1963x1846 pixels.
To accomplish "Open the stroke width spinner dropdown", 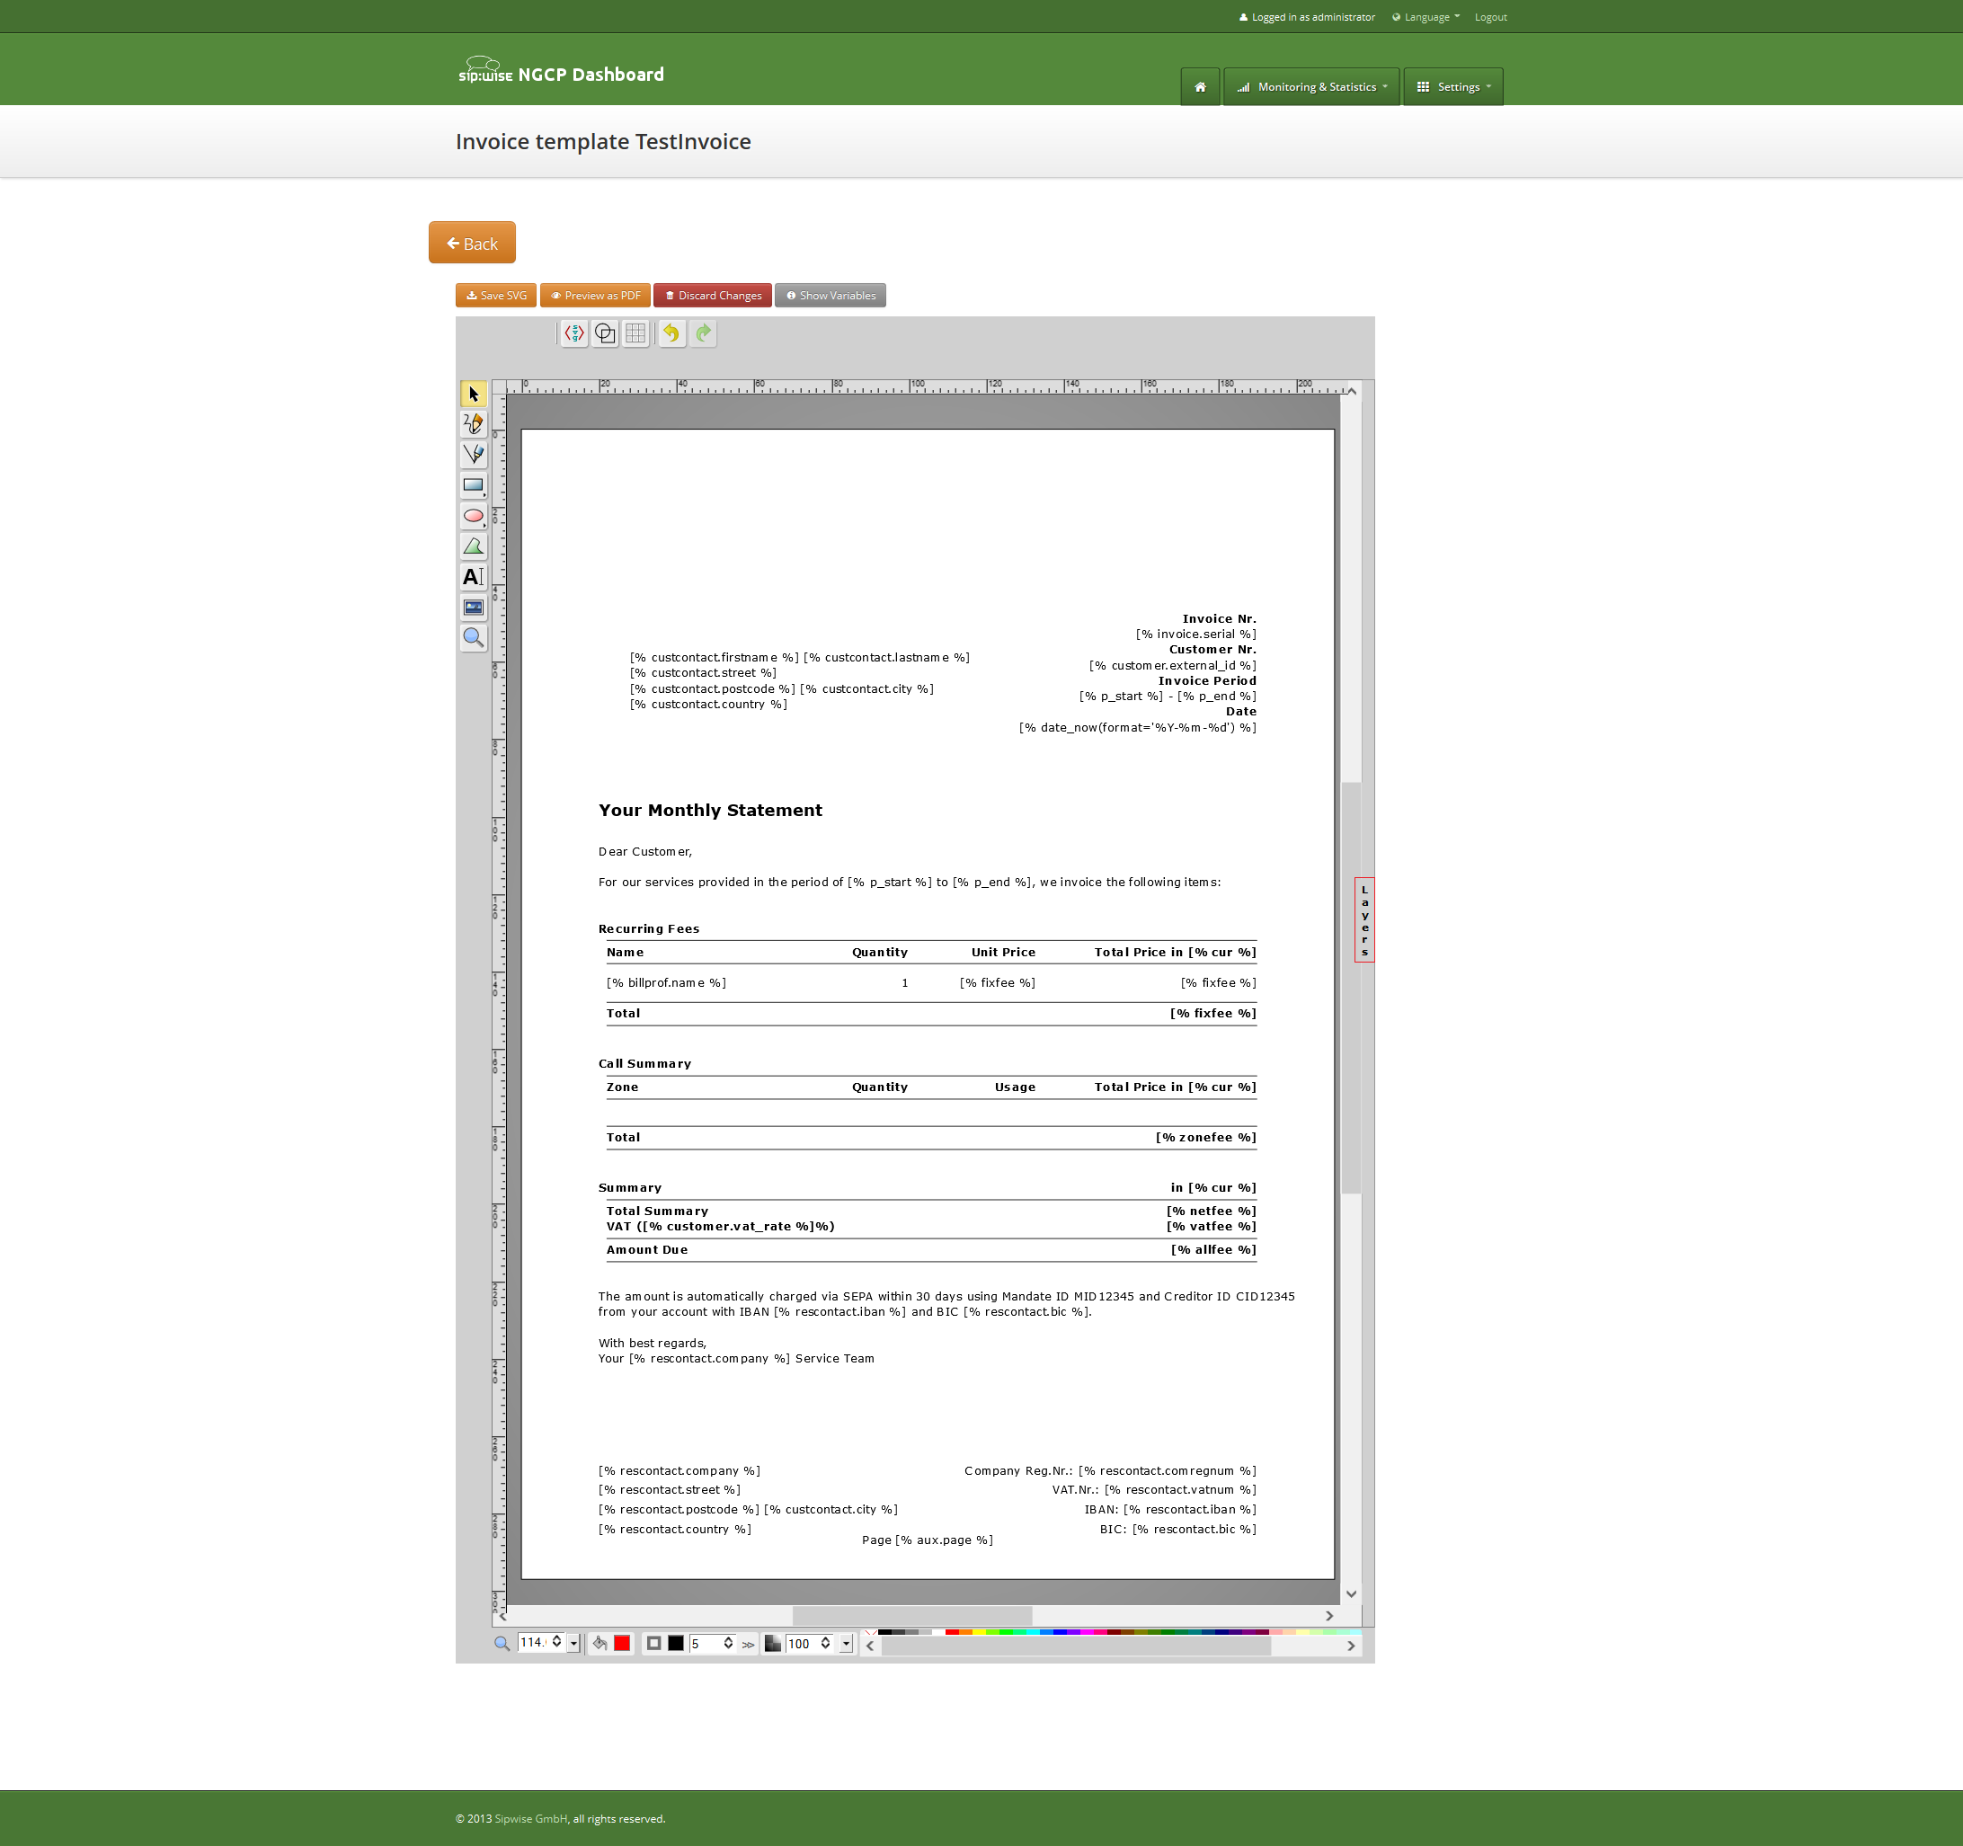I will [729, 1643].
